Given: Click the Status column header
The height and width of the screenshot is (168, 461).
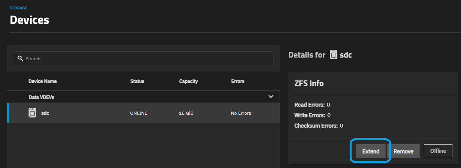Looking at the screenshot, I should (137, 81).
